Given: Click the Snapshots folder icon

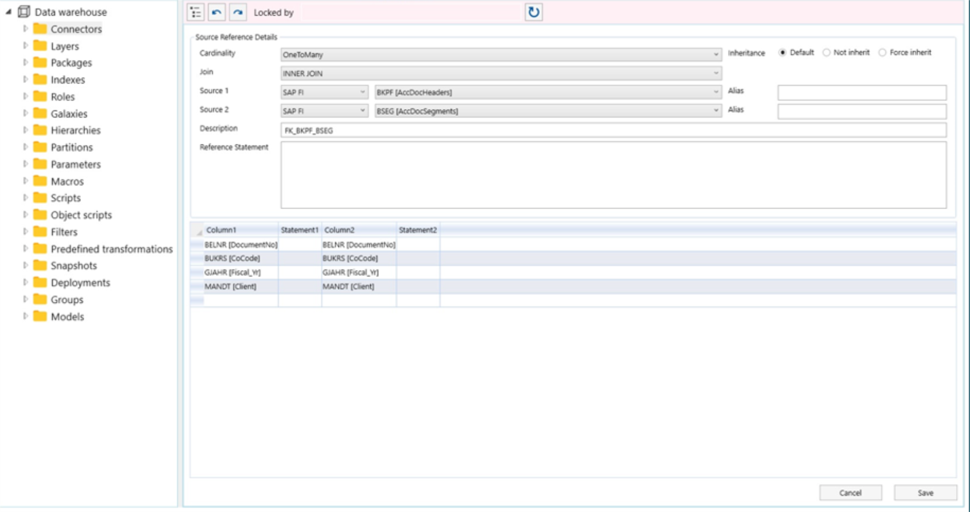Looking at the screenshot, I should coord(39,266).
